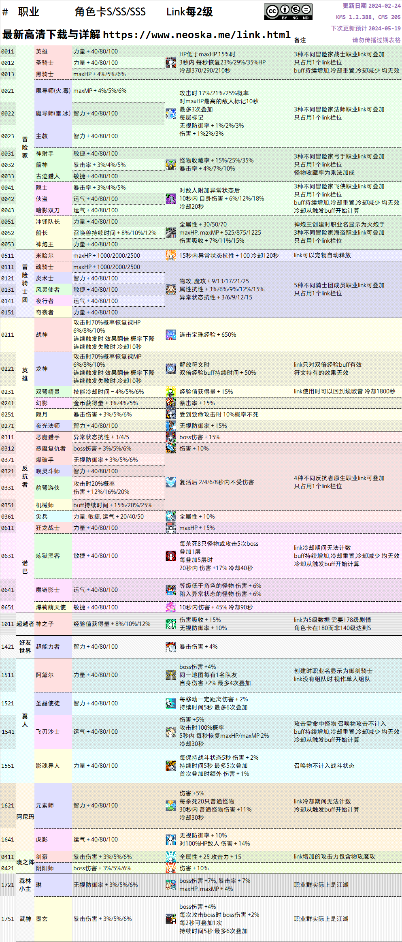Click the 夜光法师 link icon beside 无视防御率 + 15%
Image resolution: width=402 pixels, height=942 pixels.
[171, 426]
